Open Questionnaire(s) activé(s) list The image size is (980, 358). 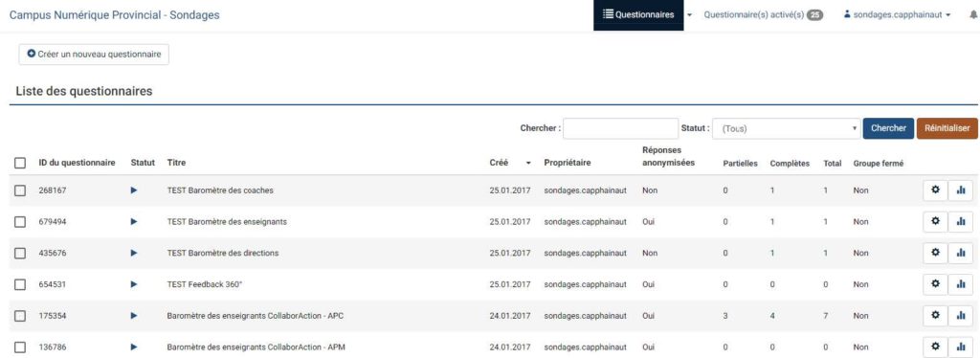763,15
